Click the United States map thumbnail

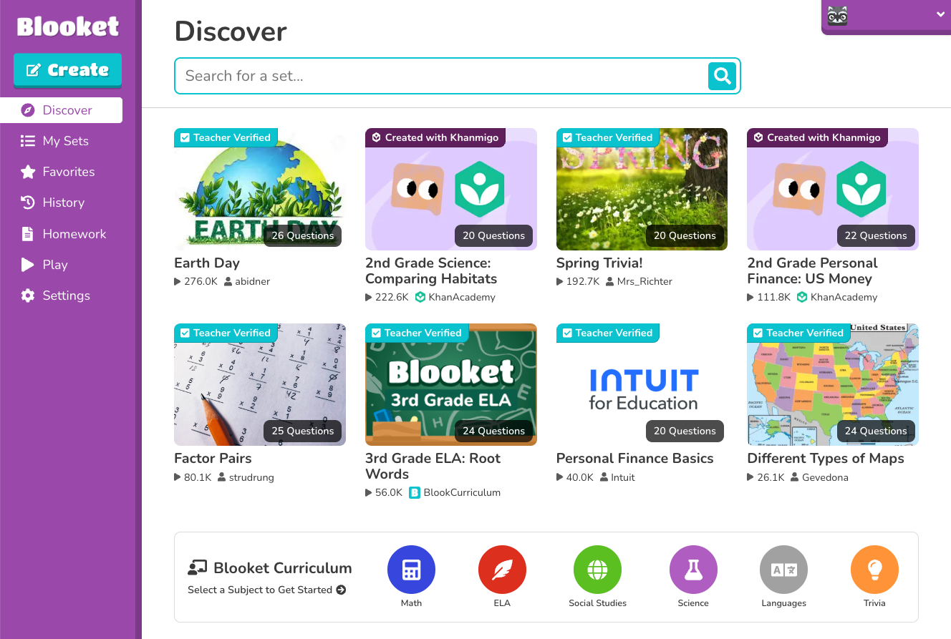(833, 384)
